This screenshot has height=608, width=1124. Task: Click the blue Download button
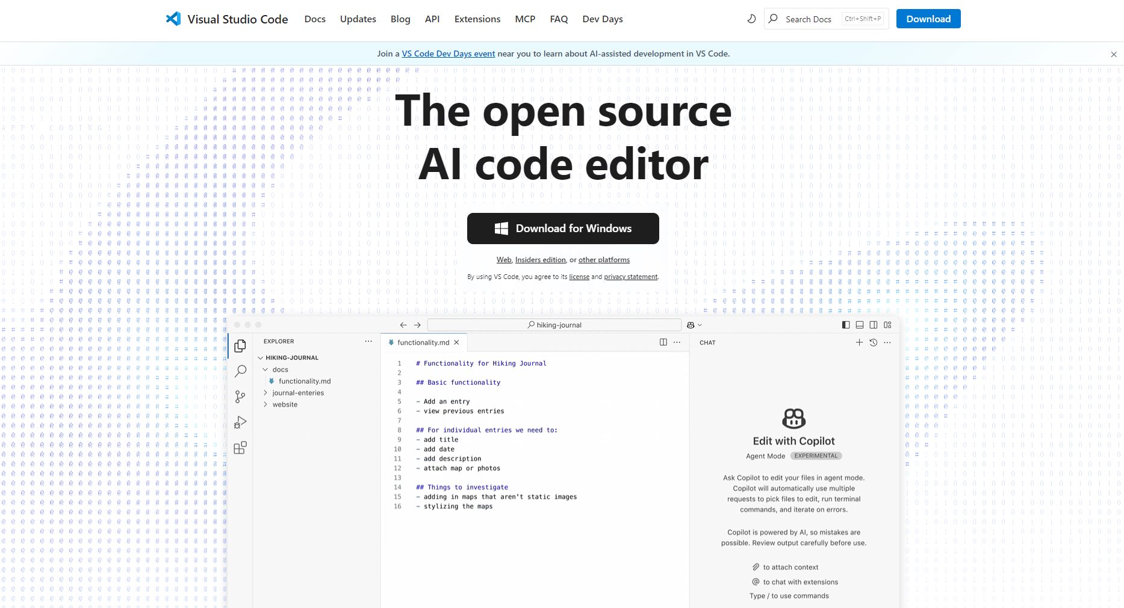click(x=928, y=19)
